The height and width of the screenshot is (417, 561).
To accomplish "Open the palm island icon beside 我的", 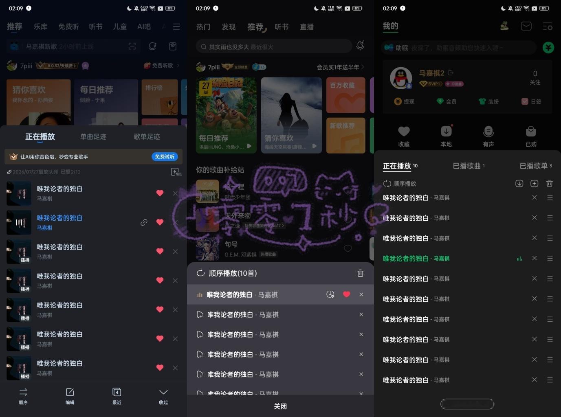I will [504, 26].
